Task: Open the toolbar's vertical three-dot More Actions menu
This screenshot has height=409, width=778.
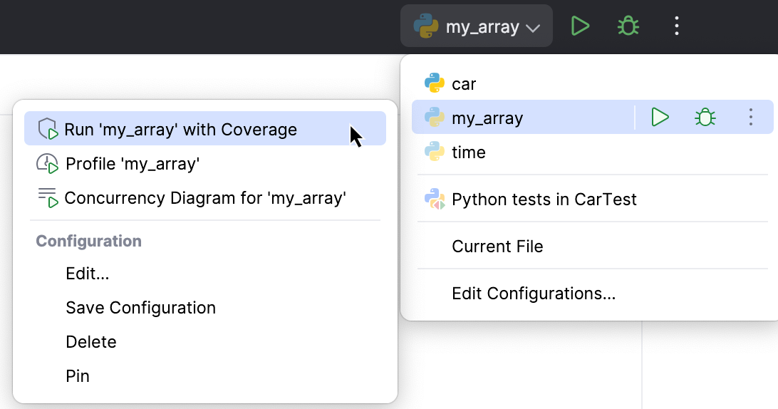Action: click(x=676, y=27)
